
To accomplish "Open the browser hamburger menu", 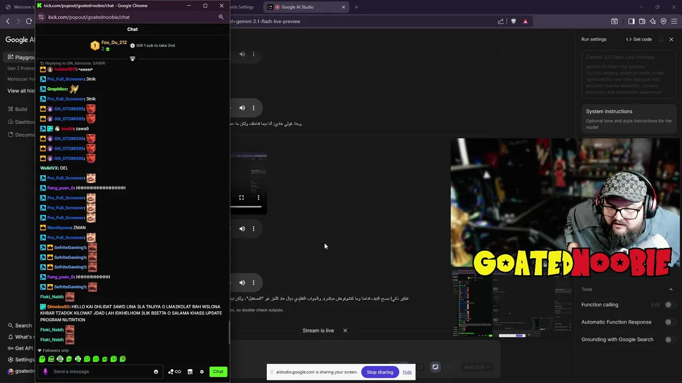I will coord(675,21).
